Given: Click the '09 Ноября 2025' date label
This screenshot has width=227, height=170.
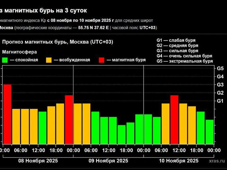Looking at the screenshot, I should coord(108,161).
